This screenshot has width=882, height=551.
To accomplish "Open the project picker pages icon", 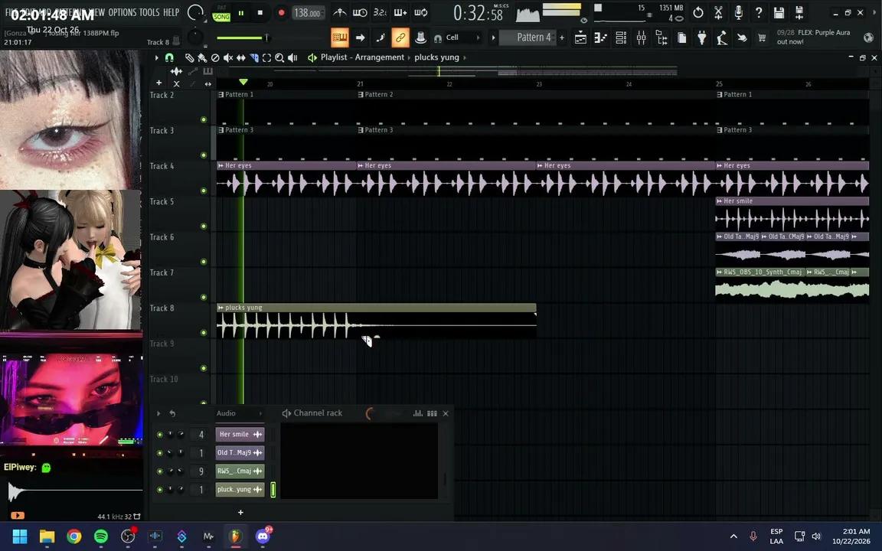I will pos(681,38).
